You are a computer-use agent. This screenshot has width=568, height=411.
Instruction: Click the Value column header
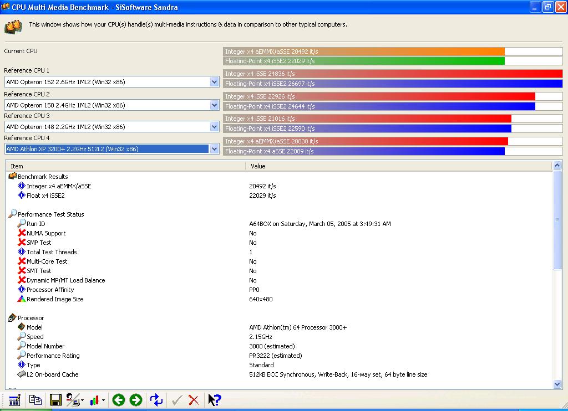point(399,166)
